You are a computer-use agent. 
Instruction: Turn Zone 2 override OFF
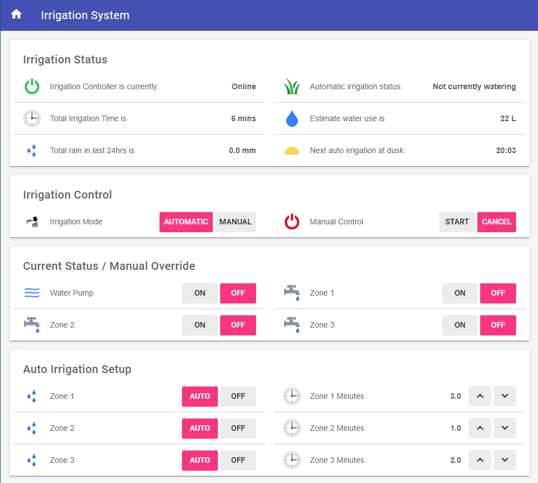point(238,325)
